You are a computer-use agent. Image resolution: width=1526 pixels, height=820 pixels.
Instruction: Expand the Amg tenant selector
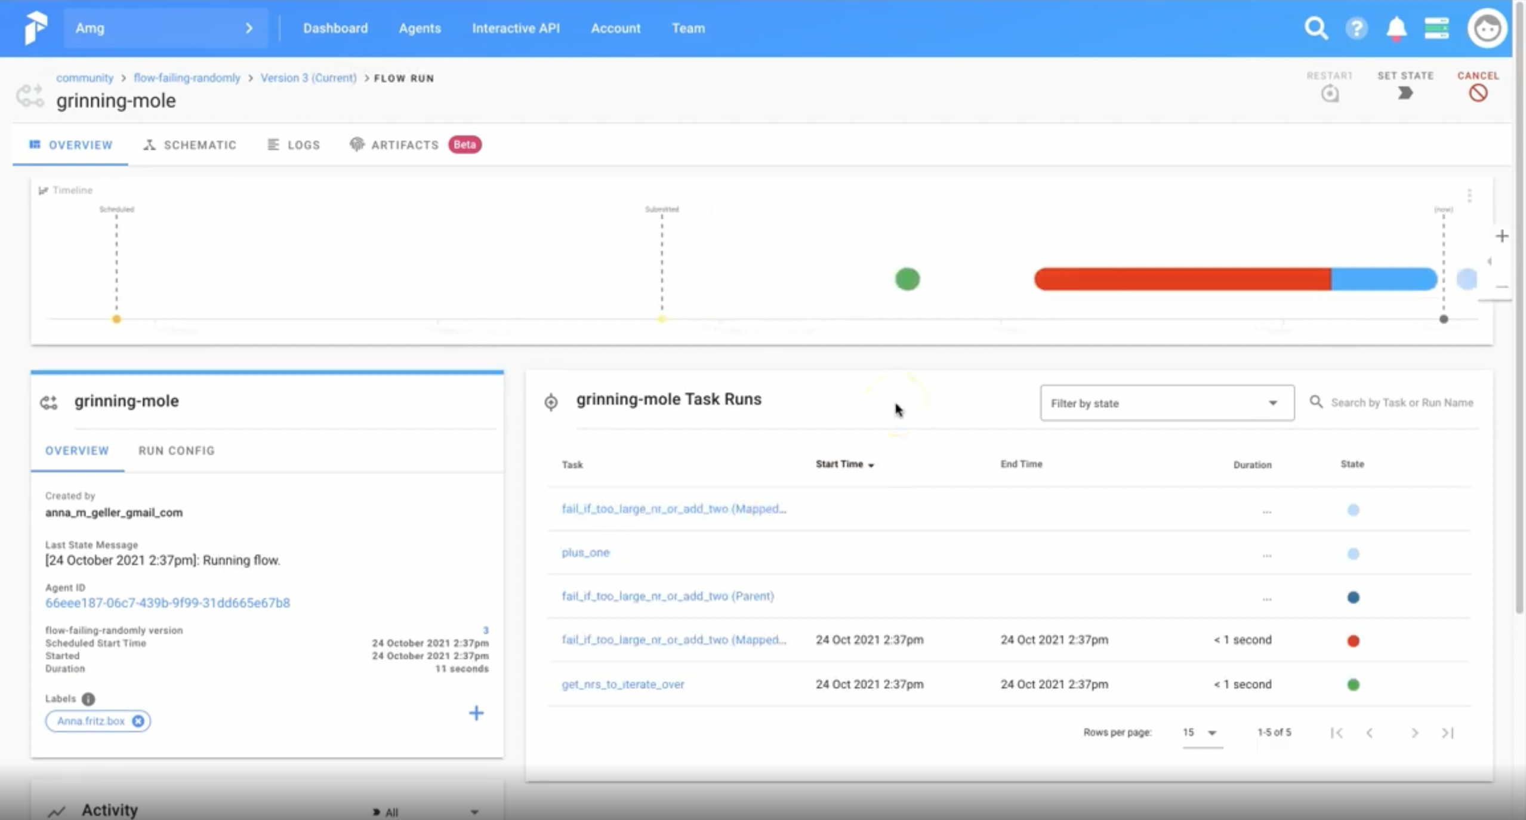pos(165,28)
